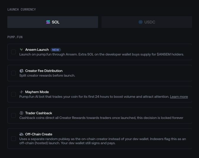This screenshot has width=199, height=158.
Task: Click the Ansem Launch description text
Action: point(102,54)
